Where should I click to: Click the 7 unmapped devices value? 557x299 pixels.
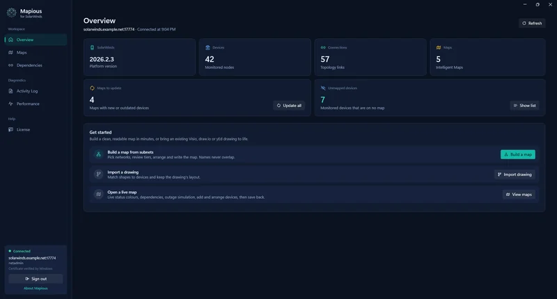(322, 100)
